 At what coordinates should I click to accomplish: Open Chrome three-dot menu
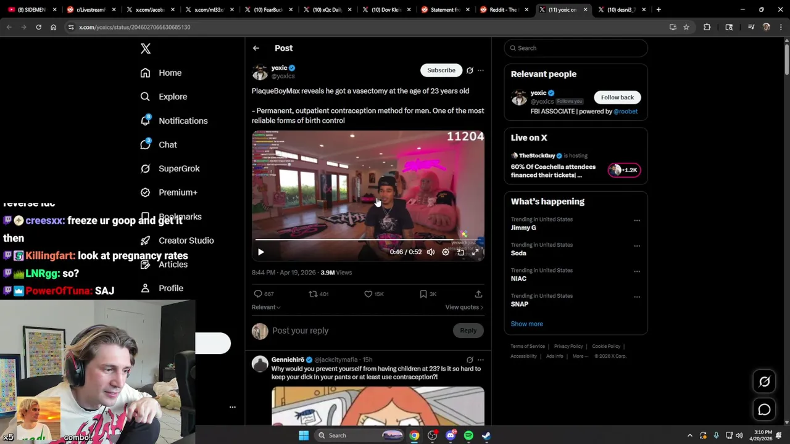point(781,27)
